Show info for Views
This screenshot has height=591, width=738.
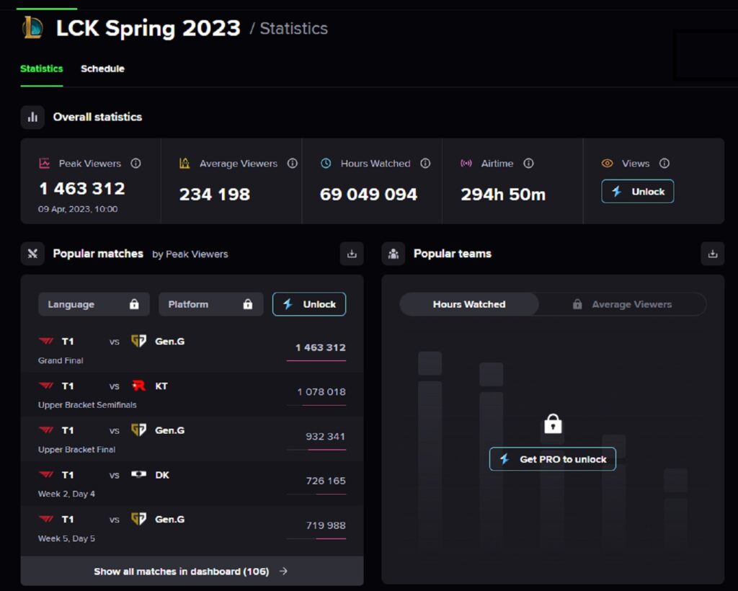(664, 164)
